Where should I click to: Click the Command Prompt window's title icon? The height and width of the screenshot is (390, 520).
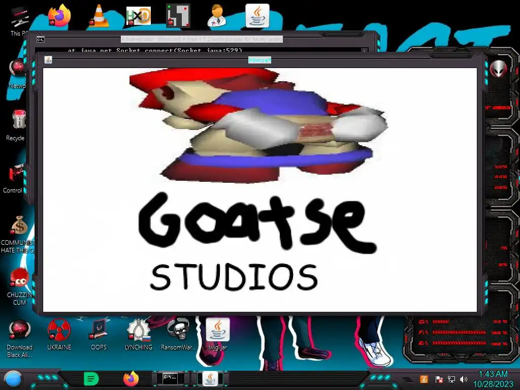pos(41,40)
